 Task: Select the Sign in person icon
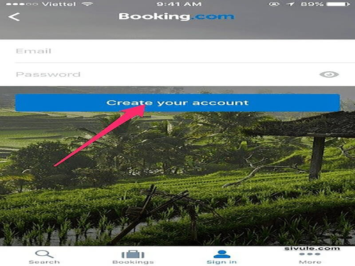click(222, 254)
